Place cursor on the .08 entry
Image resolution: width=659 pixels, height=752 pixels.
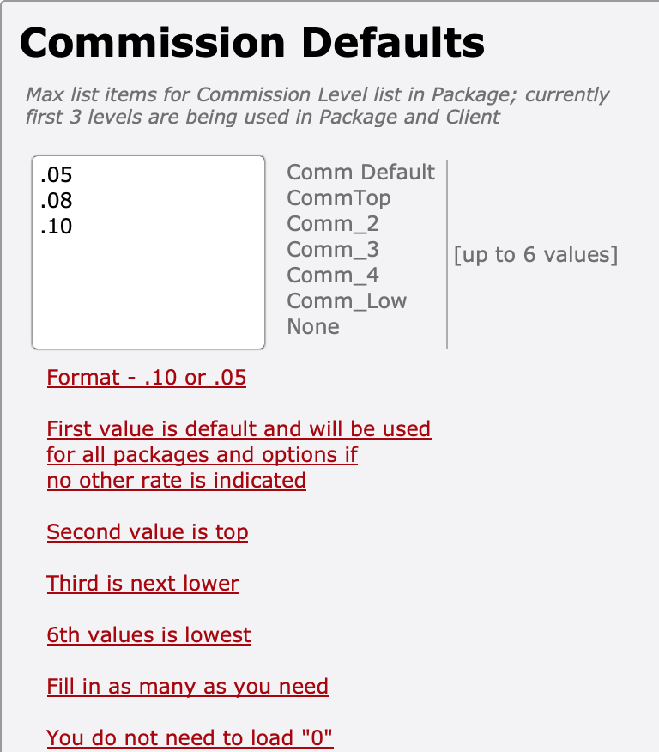point(57,202)
